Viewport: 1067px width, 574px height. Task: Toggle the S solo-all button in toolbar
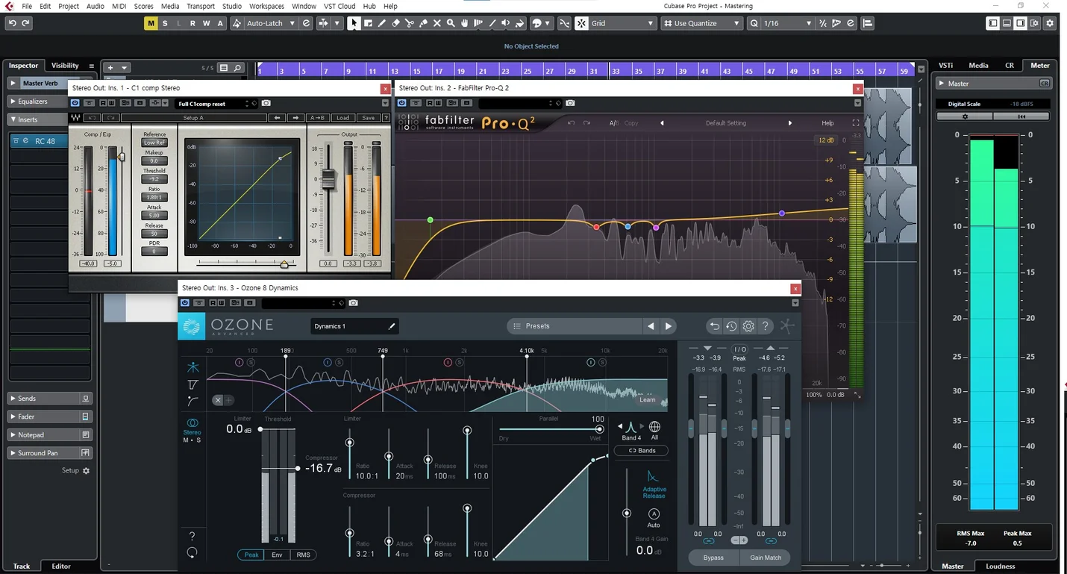[x=165, y=23]
